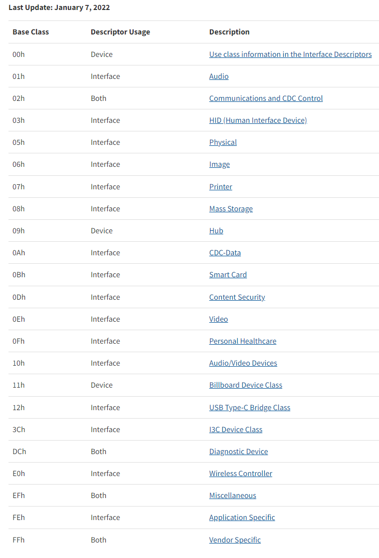
Task: Follow the Wireless Controller link
Action: pyautogui.click(x=240, y=474)
